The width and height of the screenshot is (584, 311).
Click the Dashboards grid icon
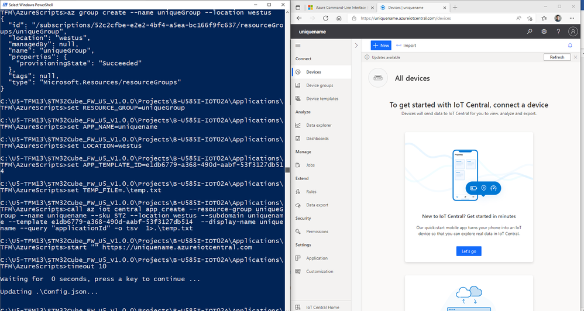pyautogui.click(x=298, y=139)
